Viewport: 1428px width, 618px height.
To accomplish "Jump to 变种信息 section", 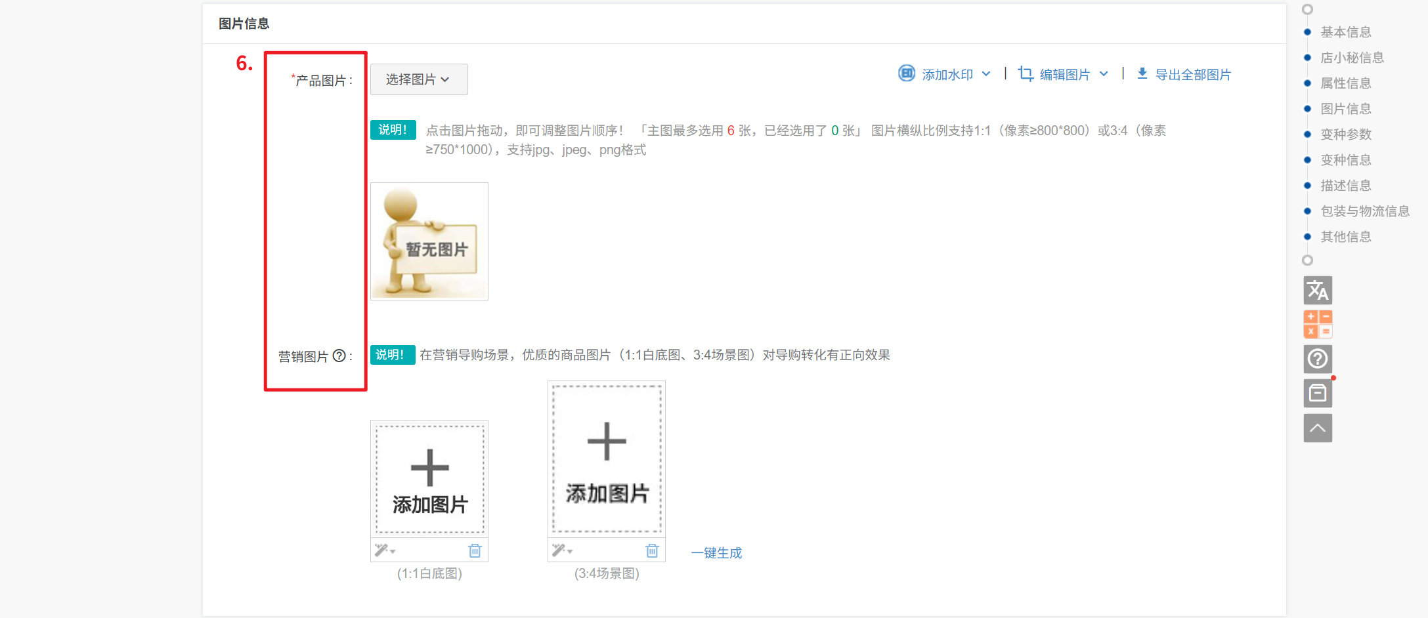I will (x=1346, y=160).
